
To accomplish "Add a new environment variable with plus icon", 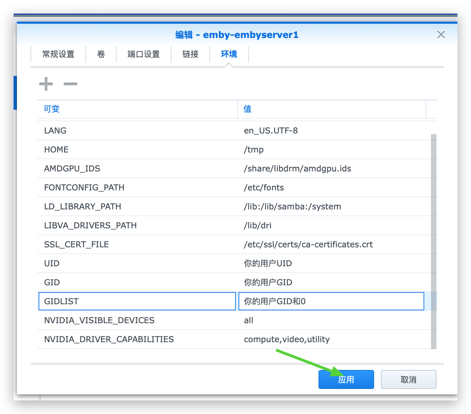I will point(46,84).
